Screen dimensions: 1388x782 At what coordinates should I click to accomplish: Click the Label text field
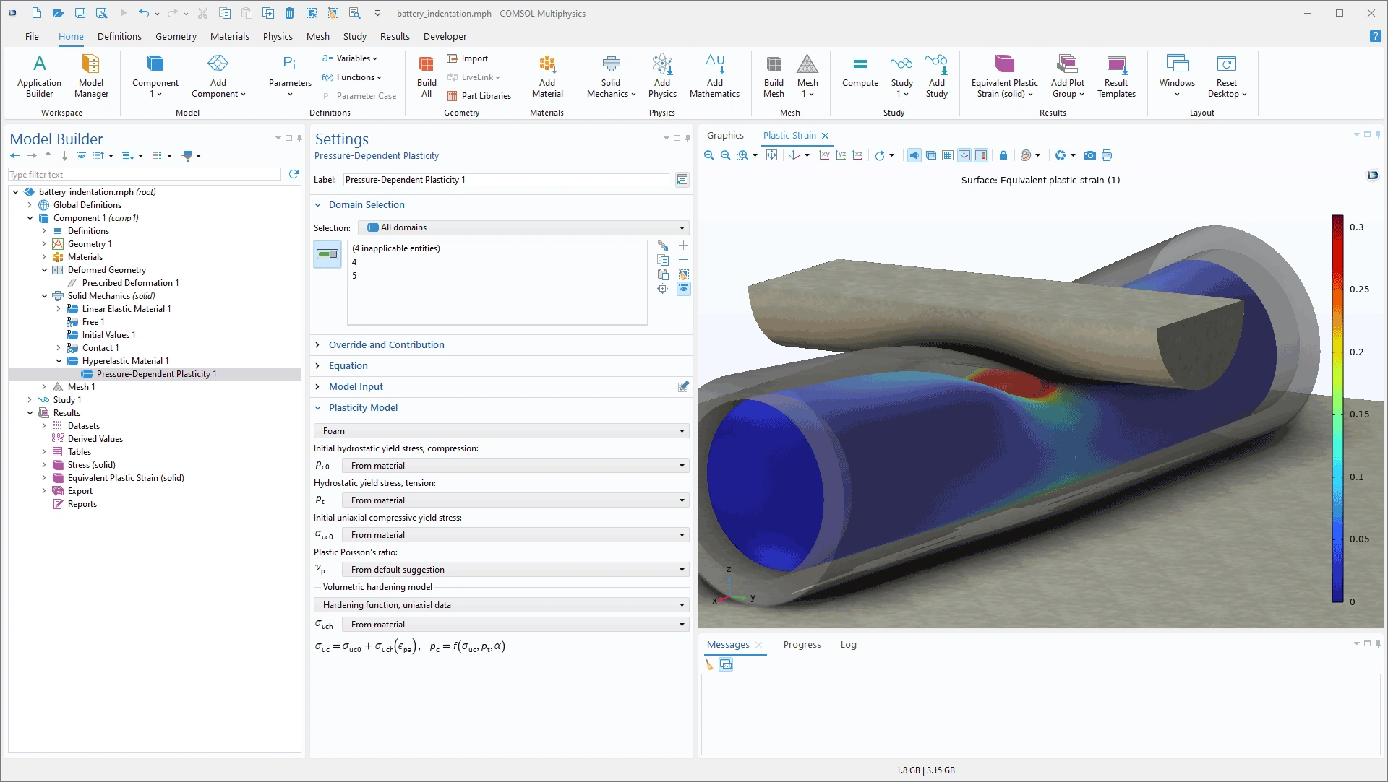point(505,180)
